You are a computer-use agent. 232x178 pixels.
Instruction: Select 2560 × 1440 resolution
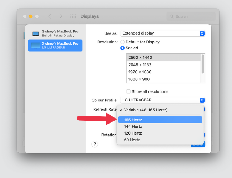[163, 57]
